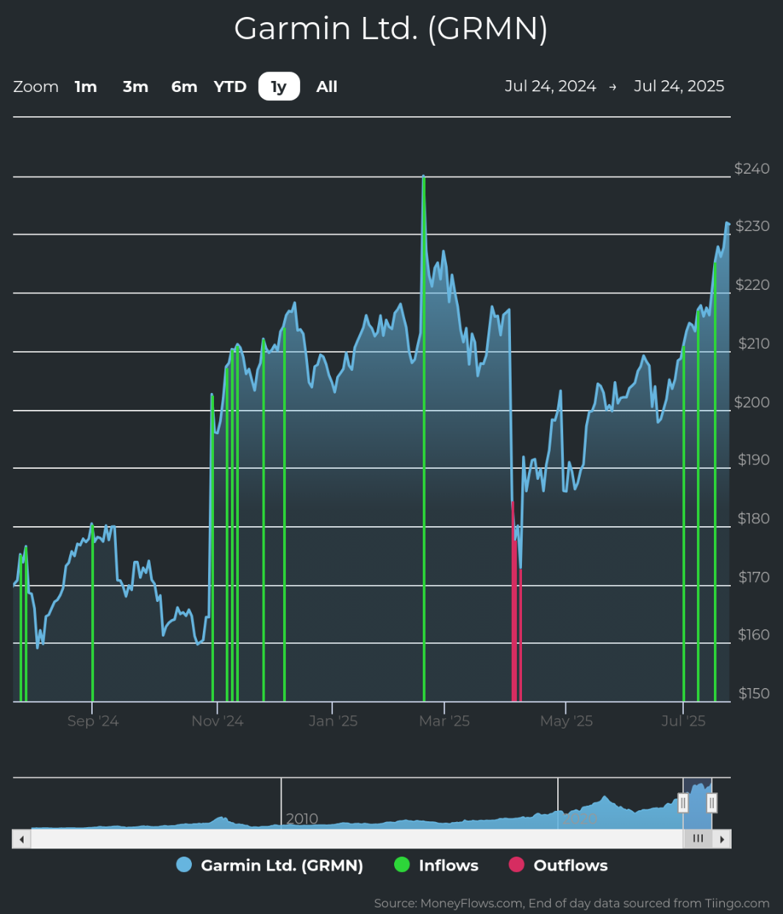Image resolution: width=783 pixels, height=914 pixels.
Task: Set zoom range to 3m
Action: 135,87
